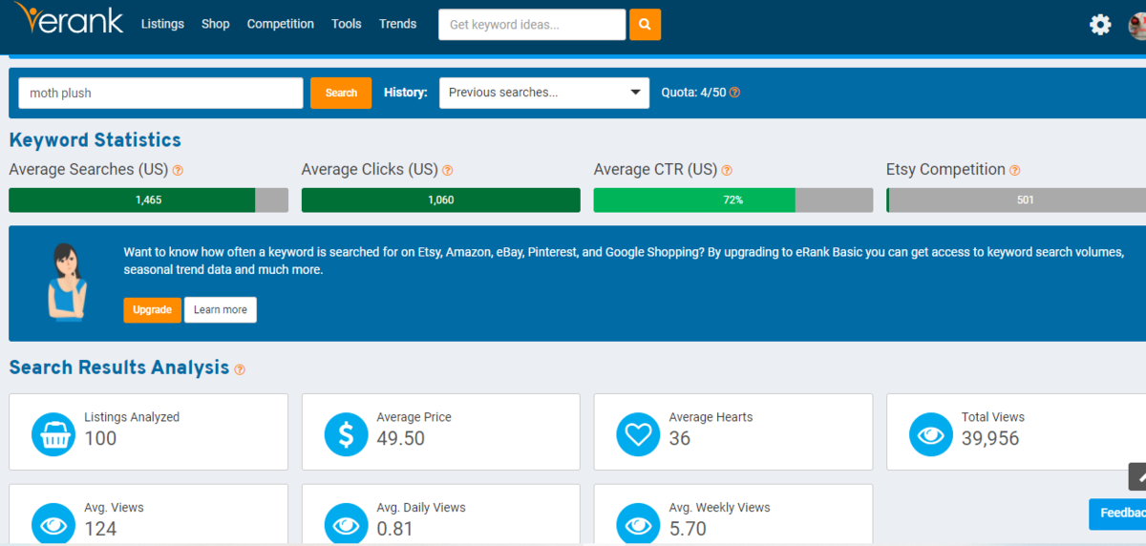Click the Avg. Daily Views eye icon

pos(346,524)
